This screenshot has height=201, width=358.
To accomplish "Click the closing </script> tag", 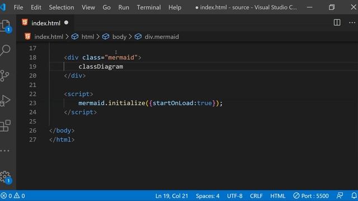I will tap(81, 112).
